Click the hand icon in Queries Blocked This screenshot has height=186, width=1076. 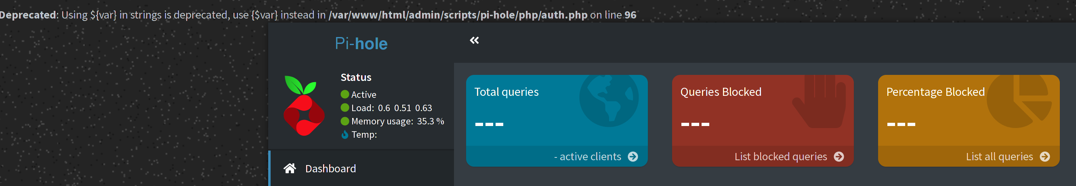pos(819,101)
